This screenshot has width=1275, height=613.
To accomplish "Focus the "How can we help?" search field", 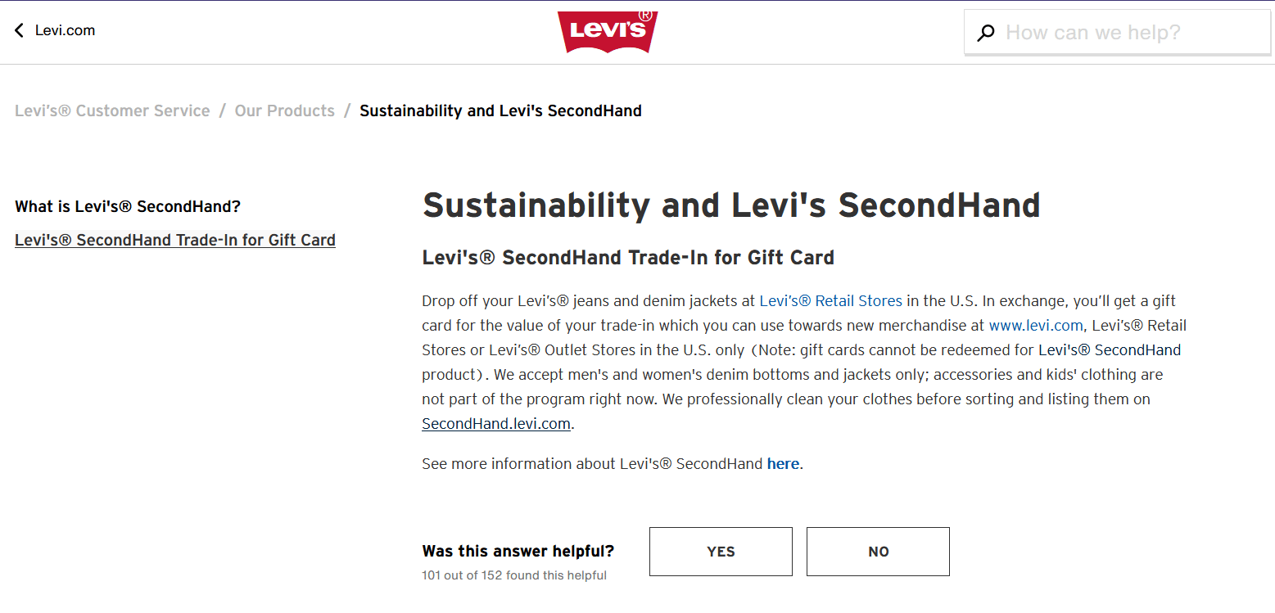I will (1117, 33).
